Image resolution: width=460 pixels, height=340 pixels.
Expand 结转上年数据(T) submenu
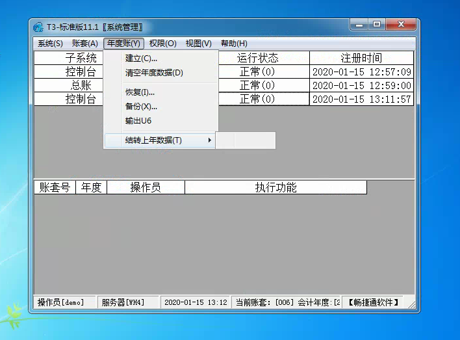(x=160, y=140)
